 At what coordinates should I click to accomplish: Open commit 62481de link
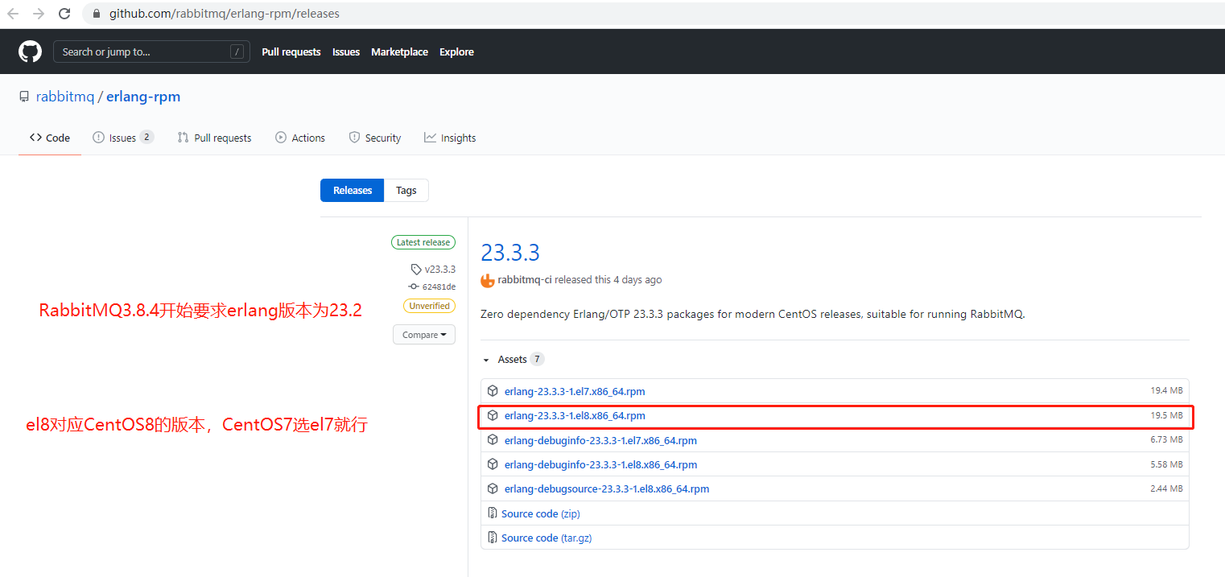(439, 286)
